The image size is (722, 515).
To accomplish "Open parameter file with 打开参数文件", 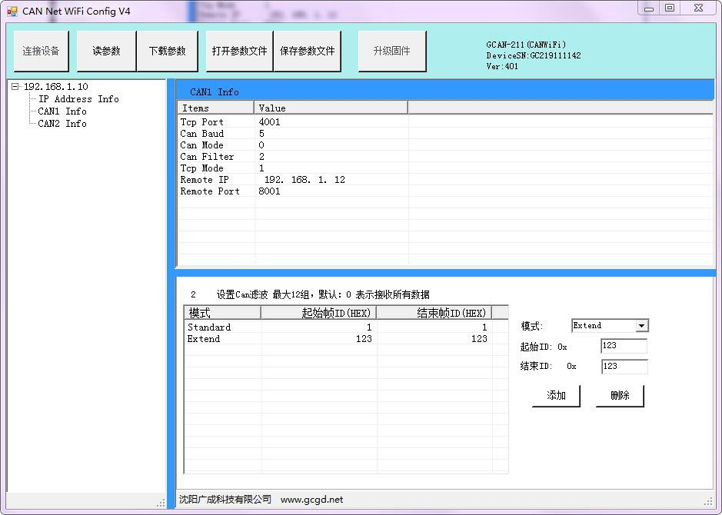I will [x=239, y=51].
